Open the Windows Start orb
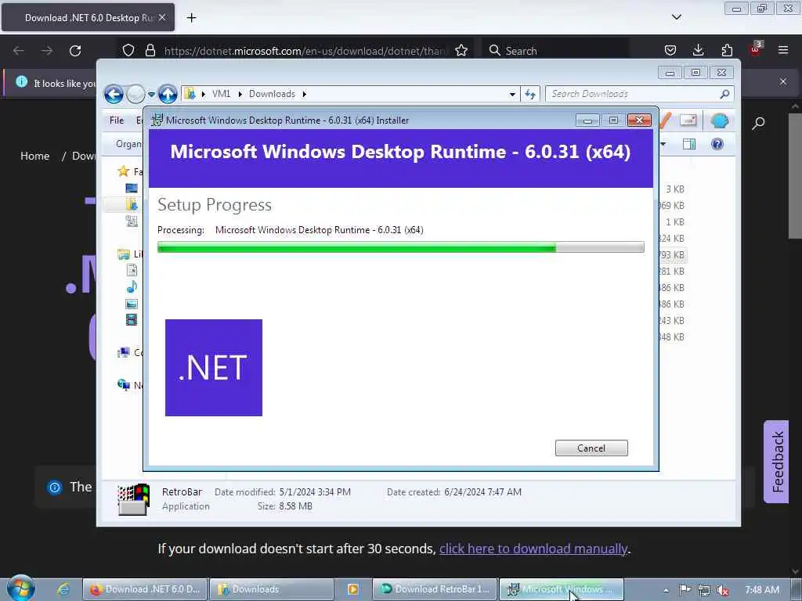Screen dimensions: 802x601 pyautogui.click(x=21, y=588)
